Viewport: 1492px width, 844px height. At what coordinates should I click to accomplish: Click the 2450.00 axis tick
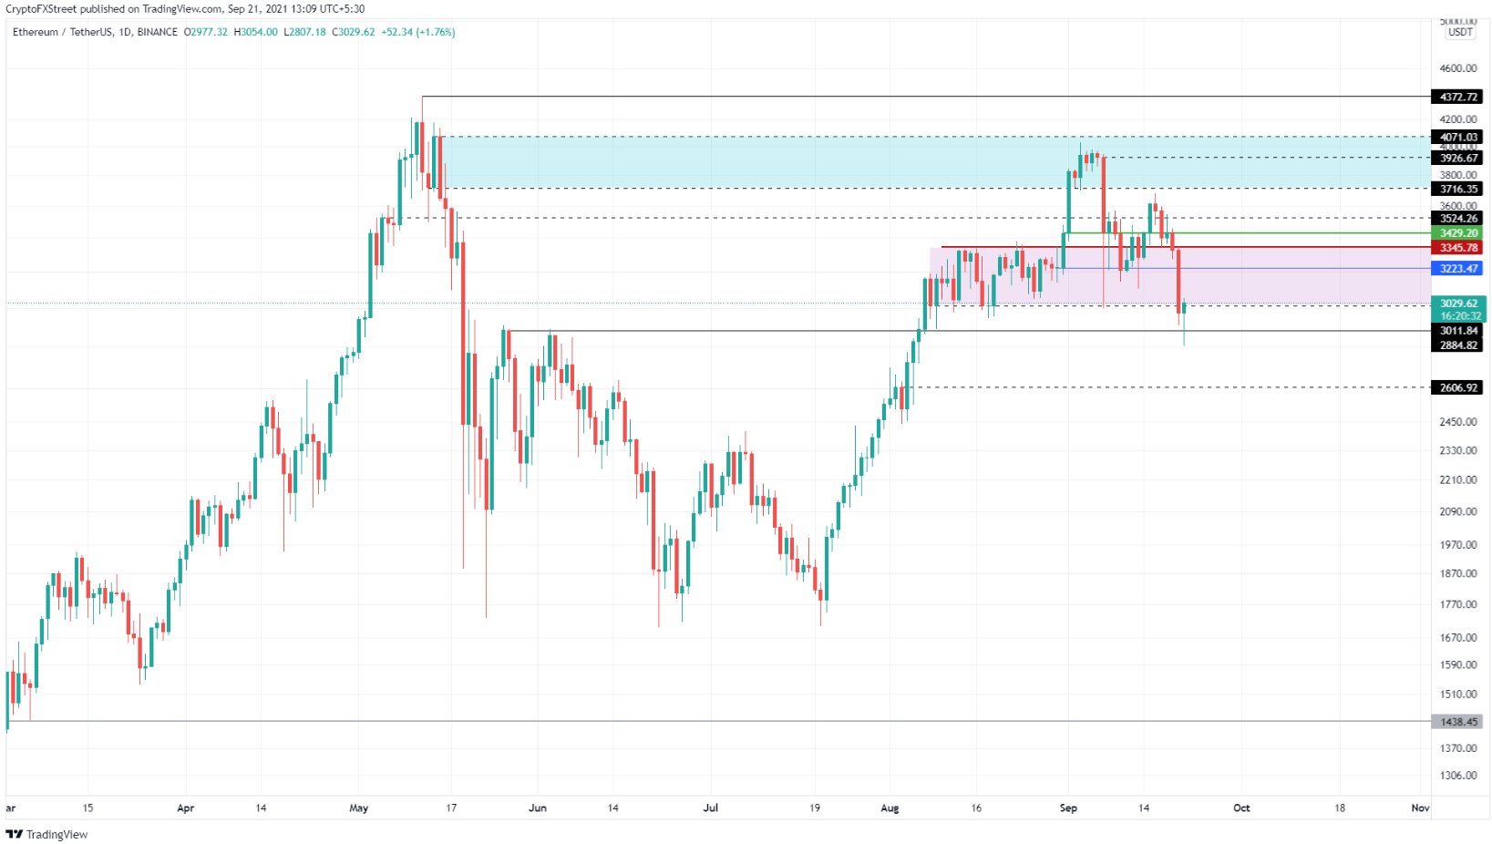pyautogui.click(x=1458, y=422)
